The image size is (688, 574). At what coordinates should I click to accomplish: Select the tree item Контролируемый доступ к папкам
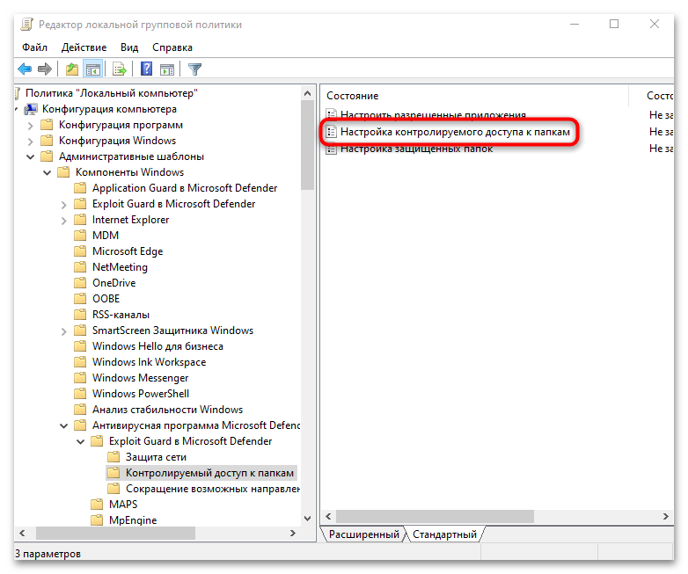[x=209, y=473]
